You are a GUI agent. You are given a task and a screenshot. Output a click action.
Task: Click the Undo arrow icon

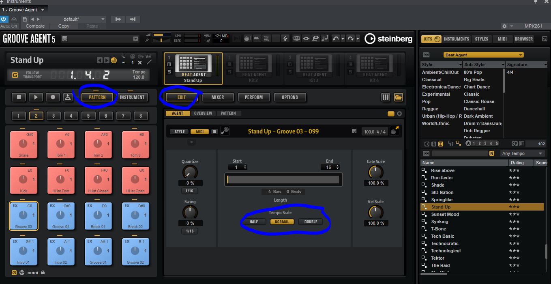[x=335, y=39]
